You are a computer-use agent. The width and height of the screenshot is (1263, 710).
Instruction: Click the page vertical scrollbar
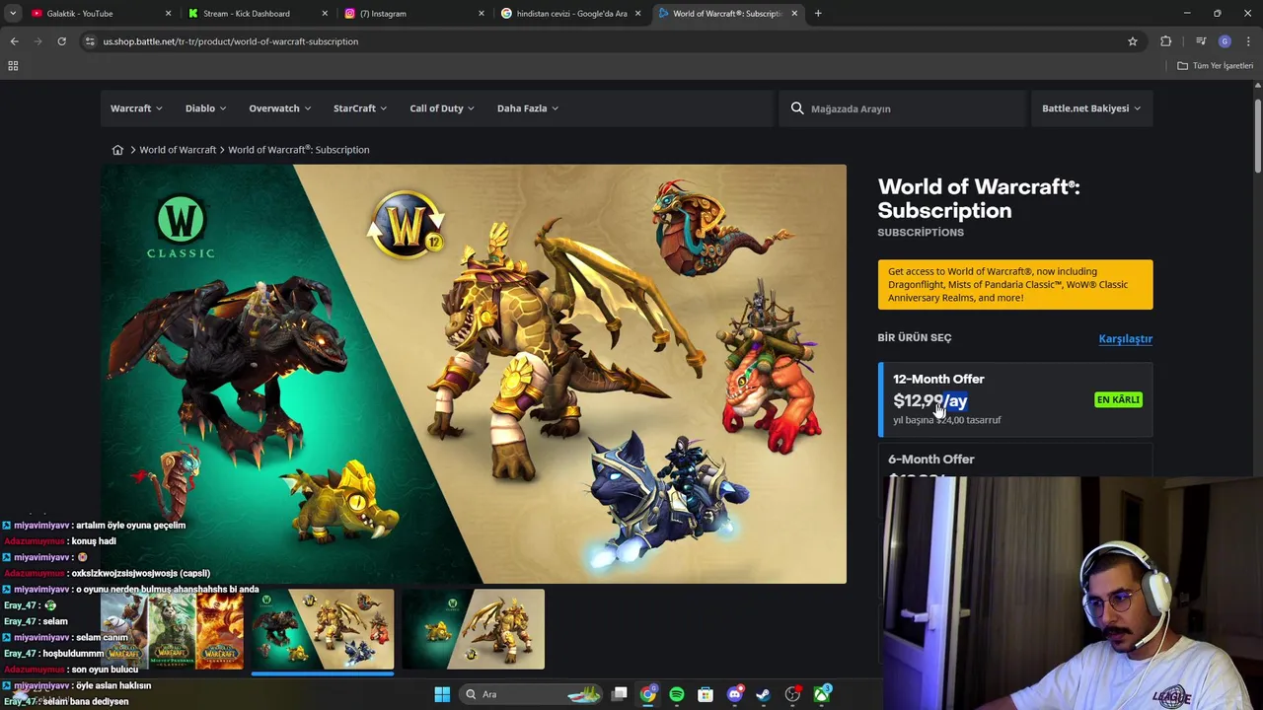point(1258,138)
